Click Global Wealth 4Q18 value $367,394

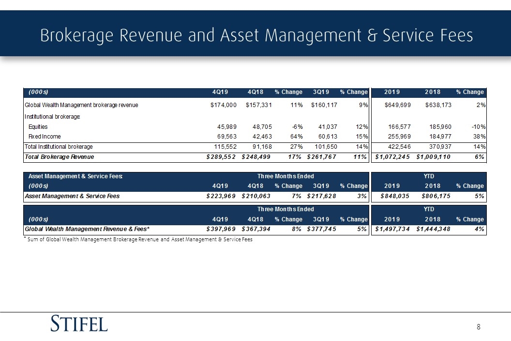pyautogui.click(x=256, y=229)
